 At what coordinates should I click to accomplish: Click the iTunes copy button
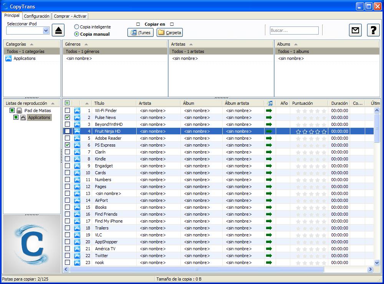click(x=140, y=33)
